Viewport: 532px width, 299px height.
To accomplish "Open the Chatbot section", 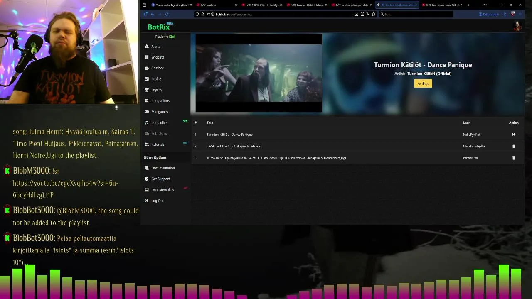I will click(157, 68).
